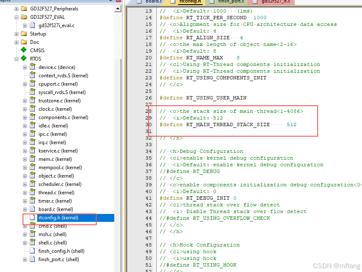
Task: Expand gd32f527i_eval.c file node
Action: click(25, 25)
